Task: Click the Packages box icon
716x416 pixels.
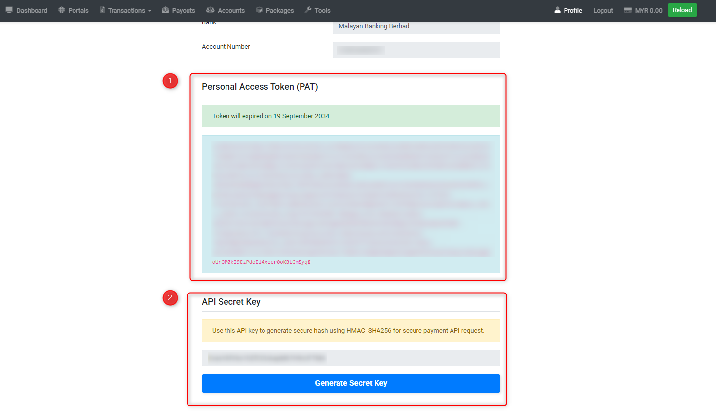Action: pos(259,10)
